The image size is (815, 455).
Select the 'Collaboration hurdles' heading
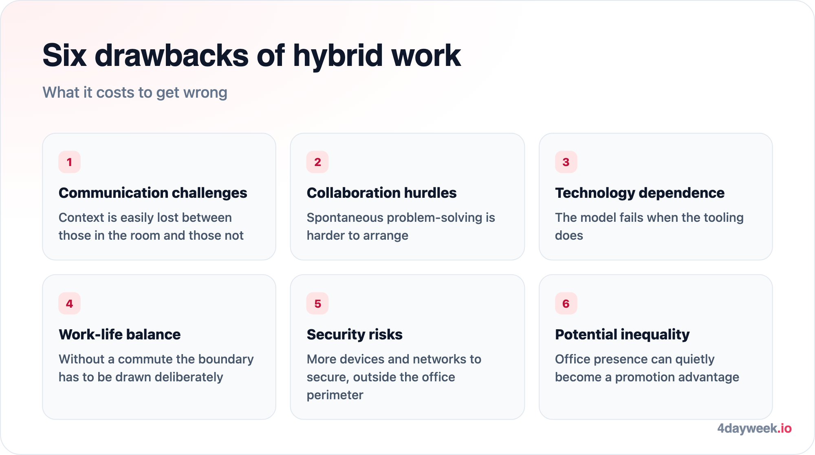[381, 193]
